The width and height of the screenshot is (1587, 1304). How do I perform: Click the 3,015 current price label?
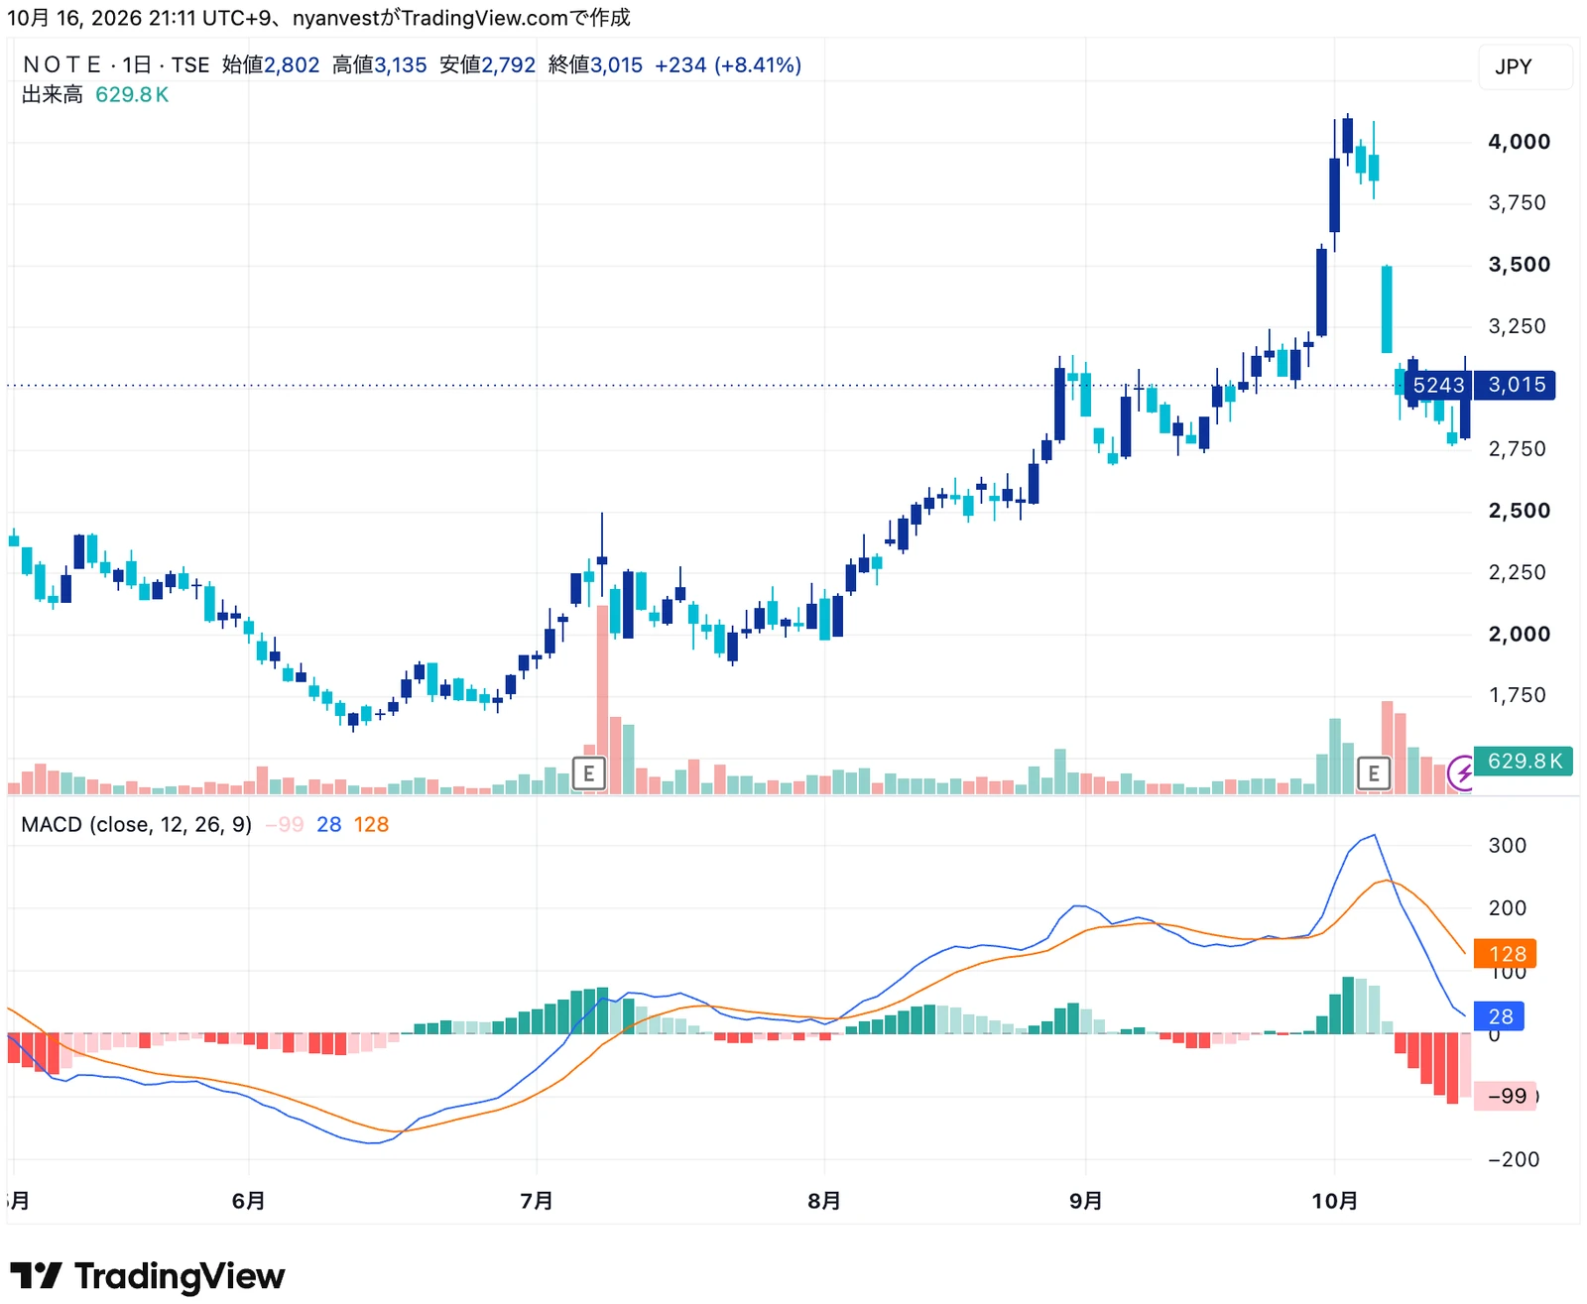(x=1516, y=385)
